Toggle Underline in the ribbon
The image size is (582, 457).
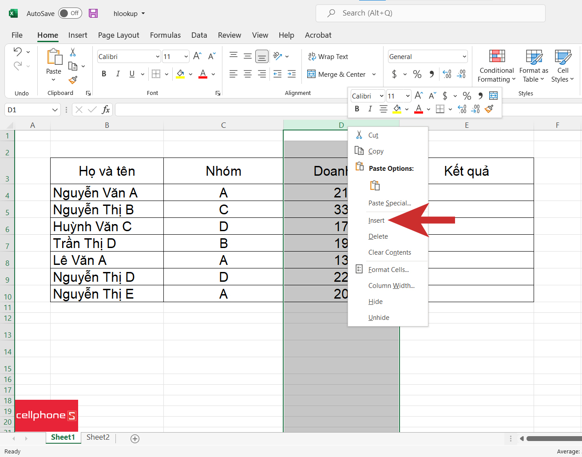pos(132,74)
